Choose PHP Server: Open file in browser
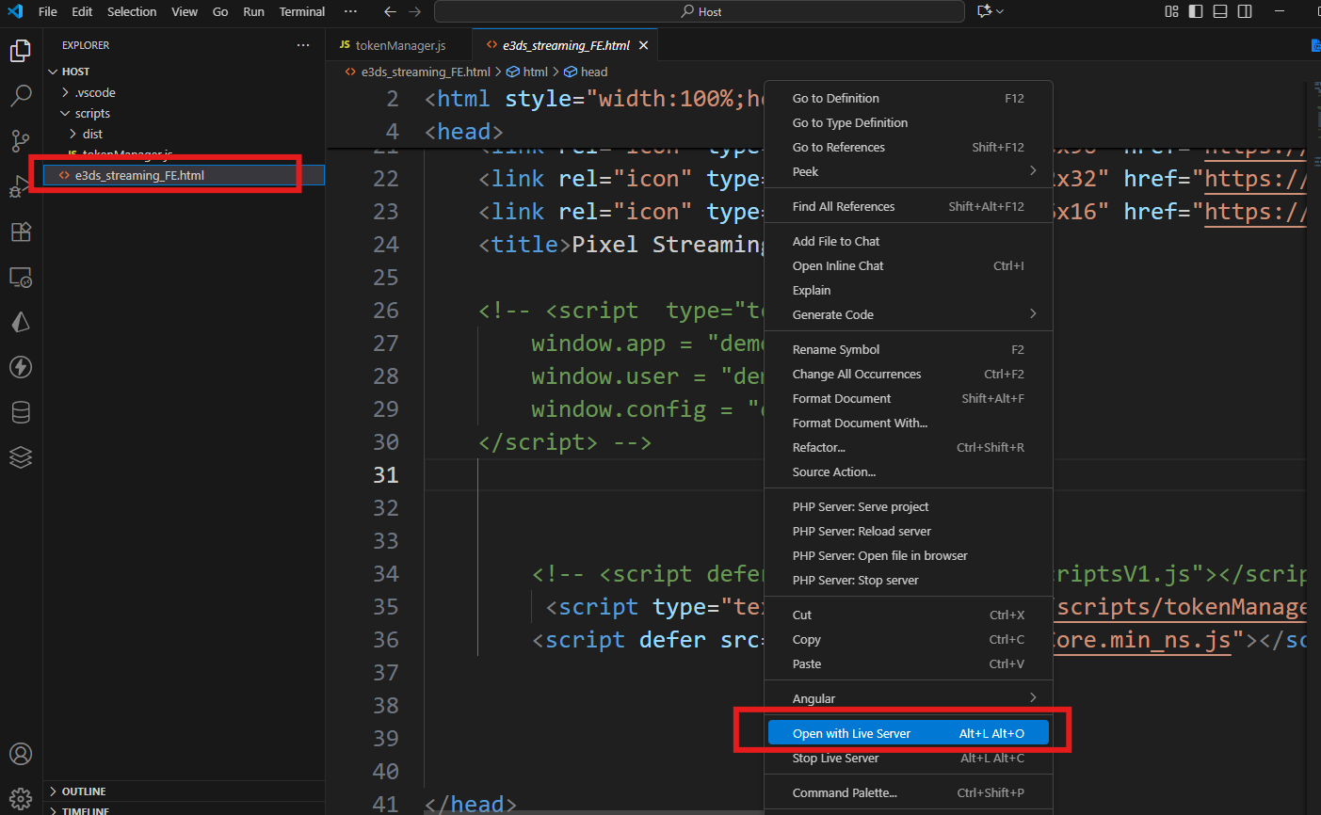 [x=908, y=555]
